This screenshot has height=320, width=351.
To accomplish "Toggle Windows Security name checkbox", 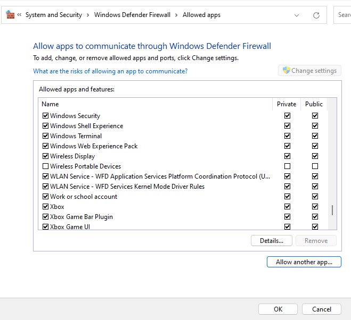I will point(45,115).
